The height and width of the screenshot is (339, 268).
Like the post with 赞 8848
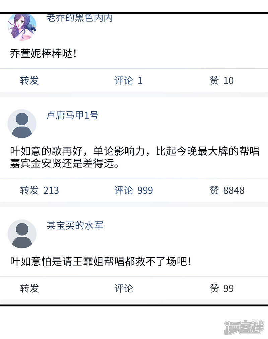227,190
